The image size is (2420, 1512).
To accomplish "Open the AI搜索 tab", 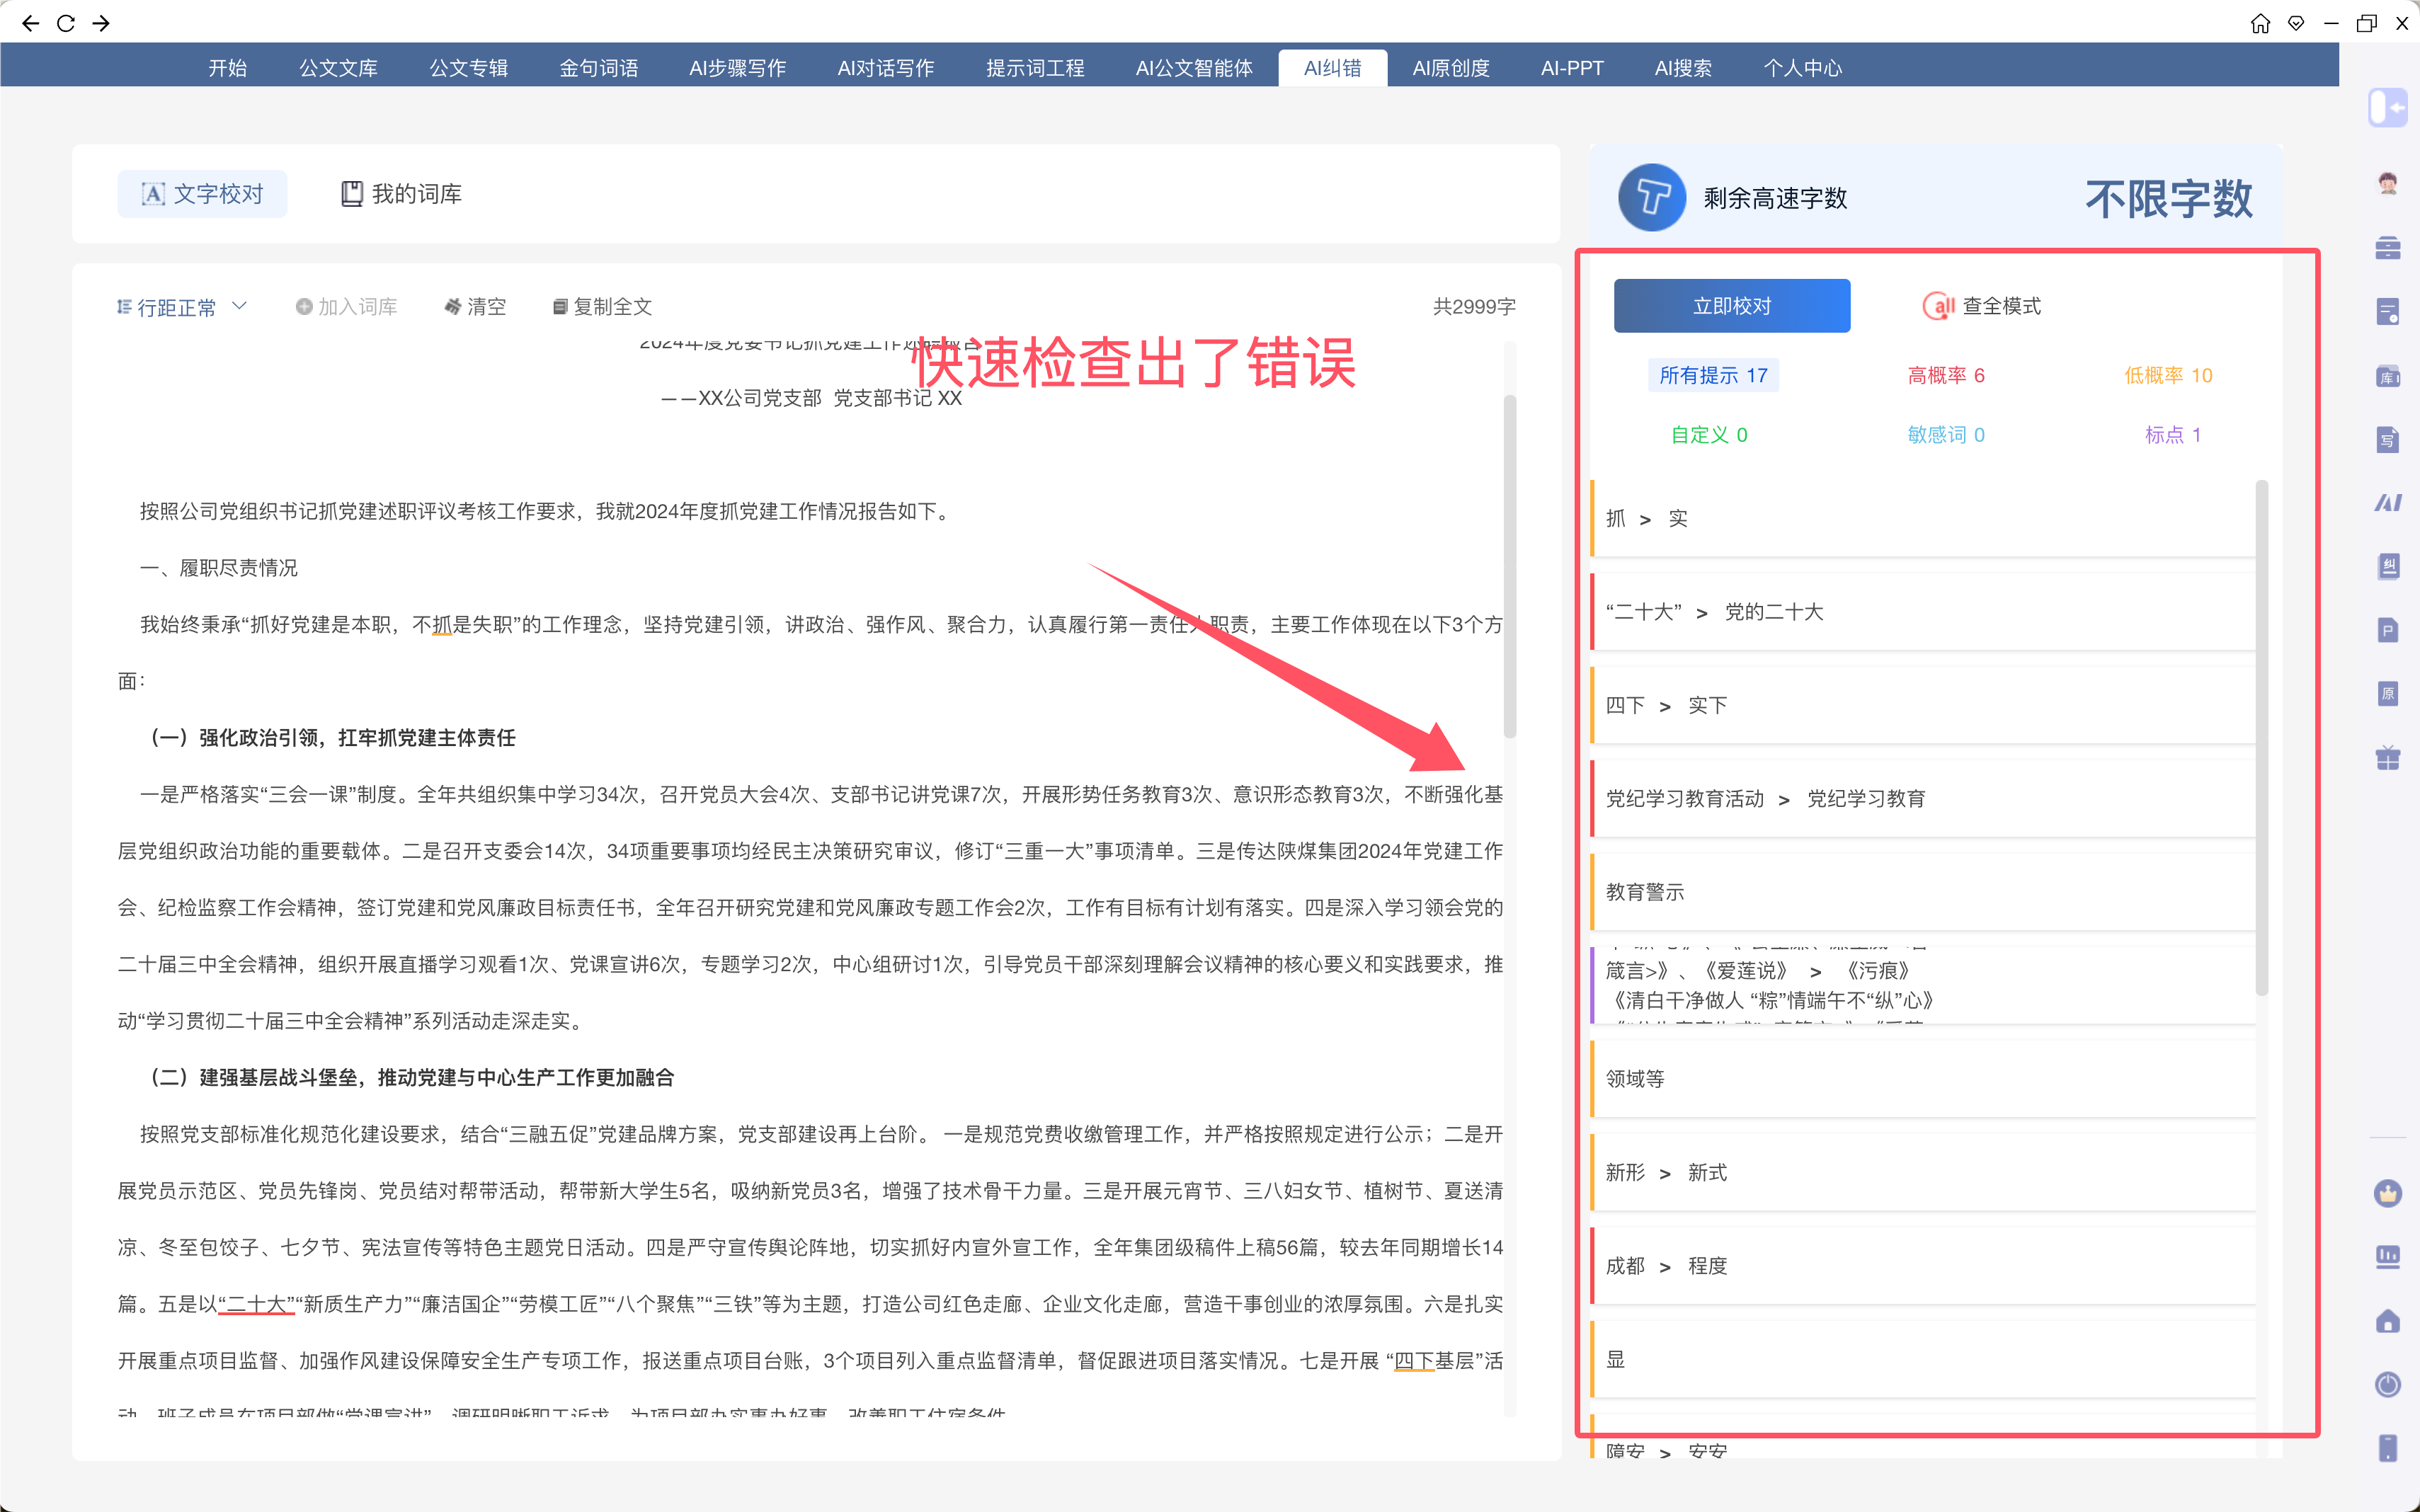I will pyautogui.click(x=1683, y=68).
